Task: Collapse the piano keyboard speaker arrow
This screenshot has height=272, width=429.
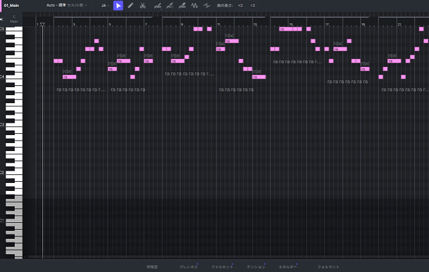Action: [x=2, y=19]
